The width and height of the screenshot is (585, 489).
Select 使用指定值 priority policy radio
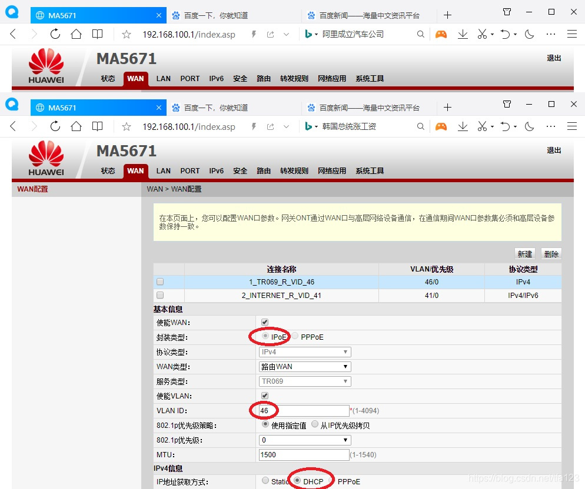pos(265,424)
